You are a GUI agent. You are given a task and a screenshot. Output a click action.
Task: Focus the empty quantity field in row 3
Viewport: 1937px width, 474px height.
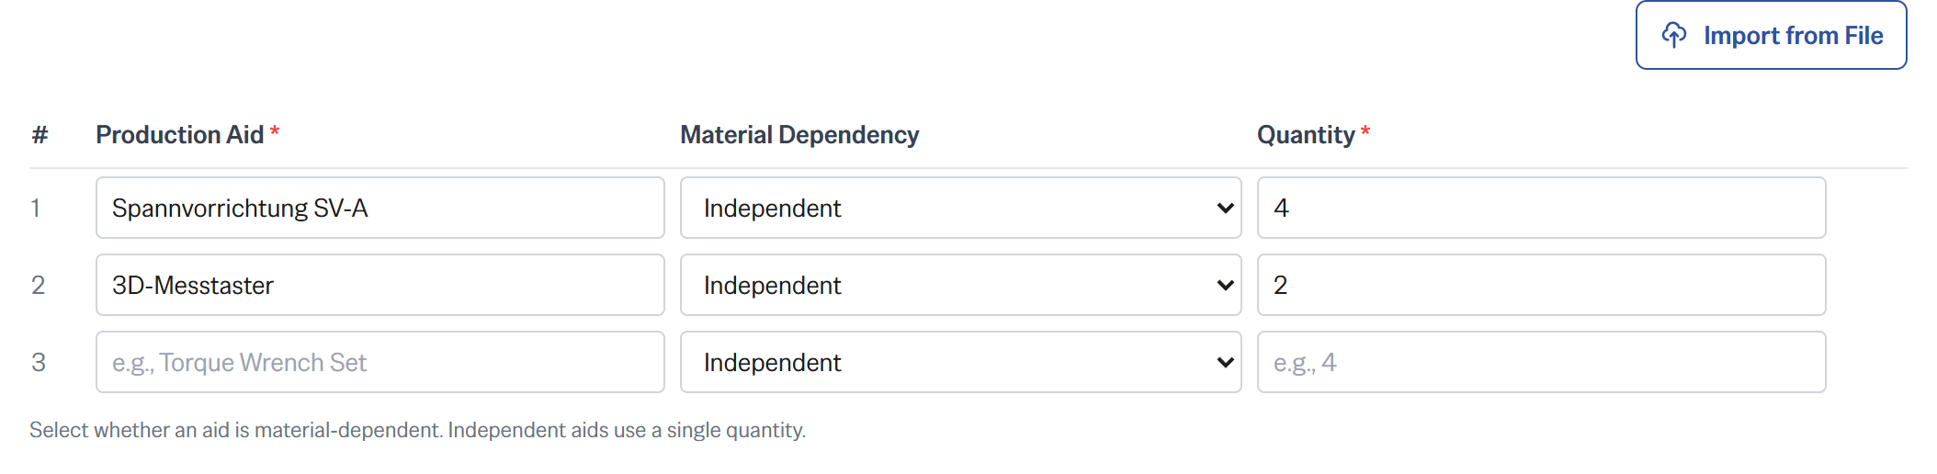[1541, 362]
